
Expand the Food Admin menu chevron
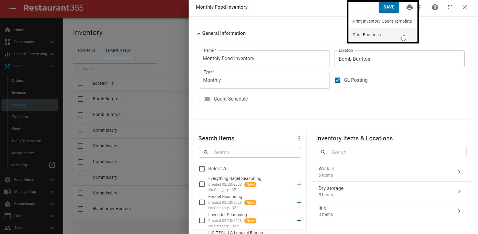52,180
